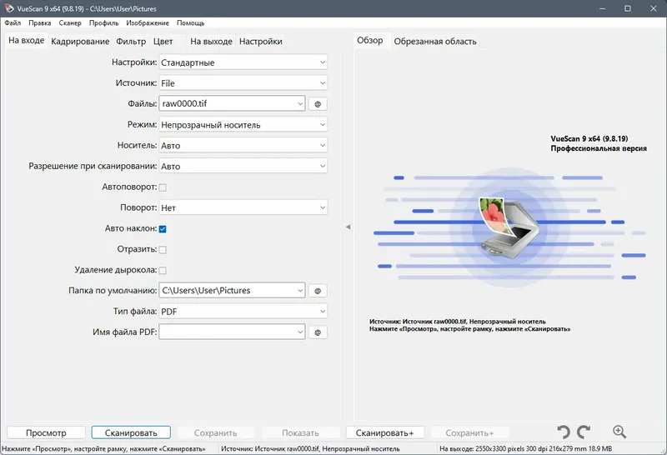667x455 pixels.
Task: Click the disabled Показать button
Action: point(300,432)
